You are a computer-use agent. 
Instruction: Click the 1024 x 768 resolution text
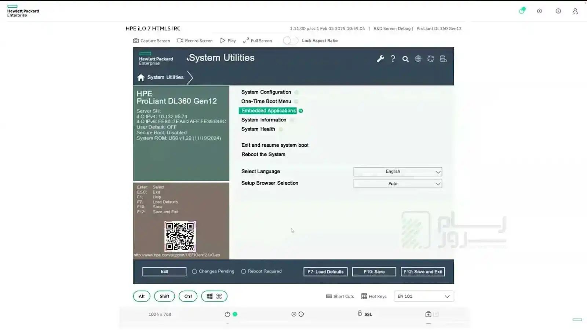tap(160, 314)
